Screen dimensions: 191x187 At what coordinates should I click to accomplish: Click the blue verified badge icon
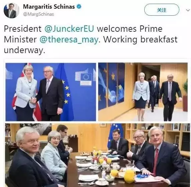(79, 6)
